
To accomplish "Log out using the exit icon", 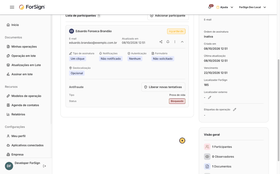I will pyautogui.click(x=44, y=166).
